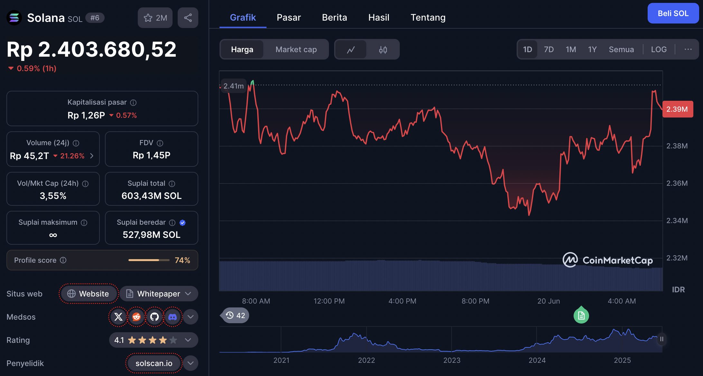Click the Rp 2.403.680,52 price text
The image size is (703, 376).
point(92,49)
